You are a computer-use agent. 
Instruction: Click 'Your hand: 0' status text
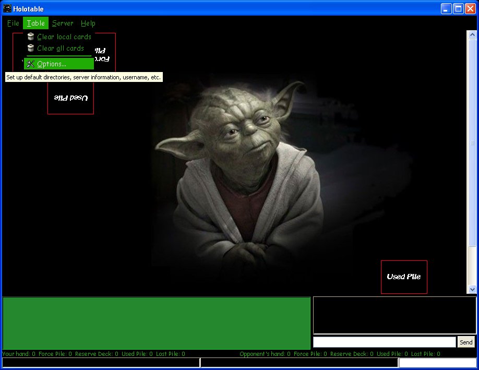pyautogui.click(x=19, y=354)
